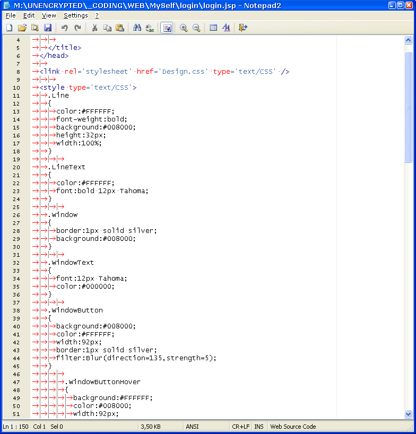Click the scroll down arrow

(x=408, y=414)
